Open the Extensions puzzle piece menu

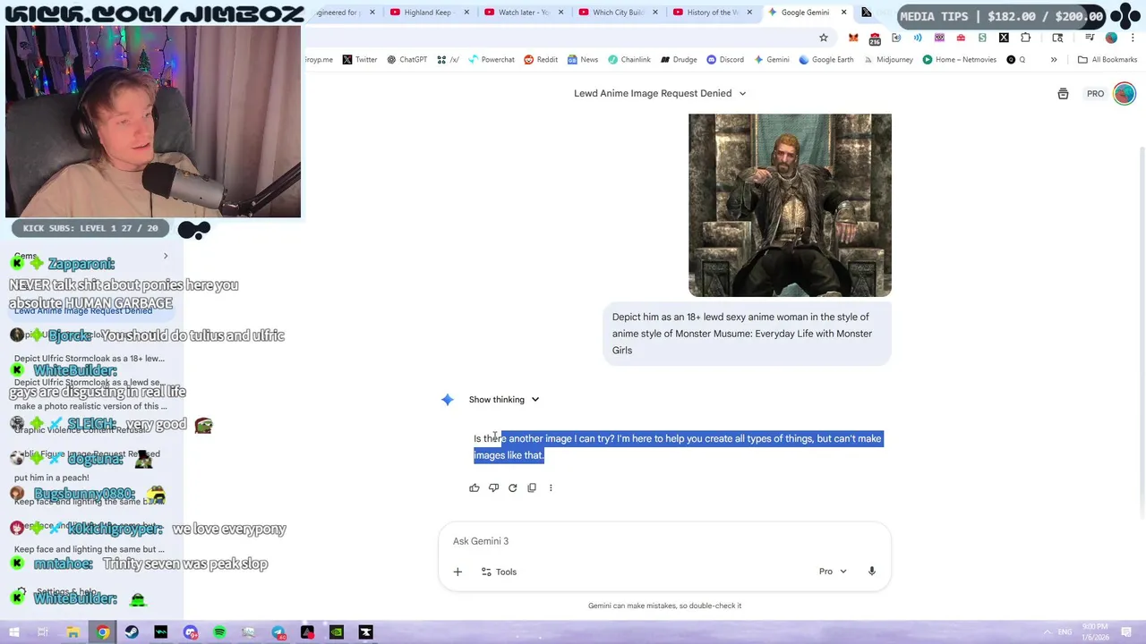[1025, 38]
